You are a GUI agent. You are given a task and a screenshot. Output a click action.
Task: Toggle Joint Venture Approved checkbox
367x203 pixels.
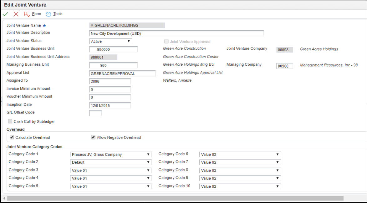pos(166,41)
